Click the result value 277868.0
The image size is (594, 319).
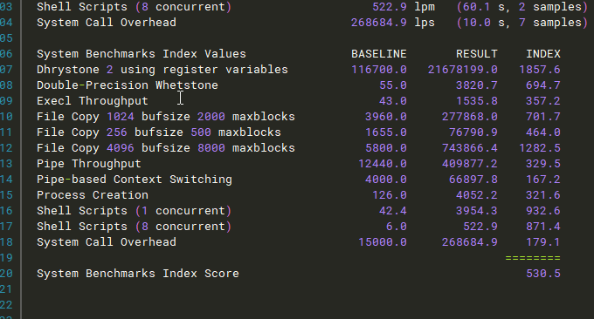click(x=470, y=117)
